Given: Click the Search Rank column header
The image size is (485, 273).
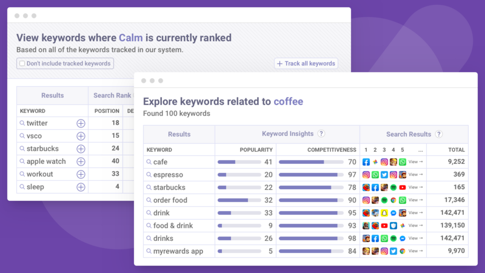Looking at the screenshot, I should [x=112, y=95].
